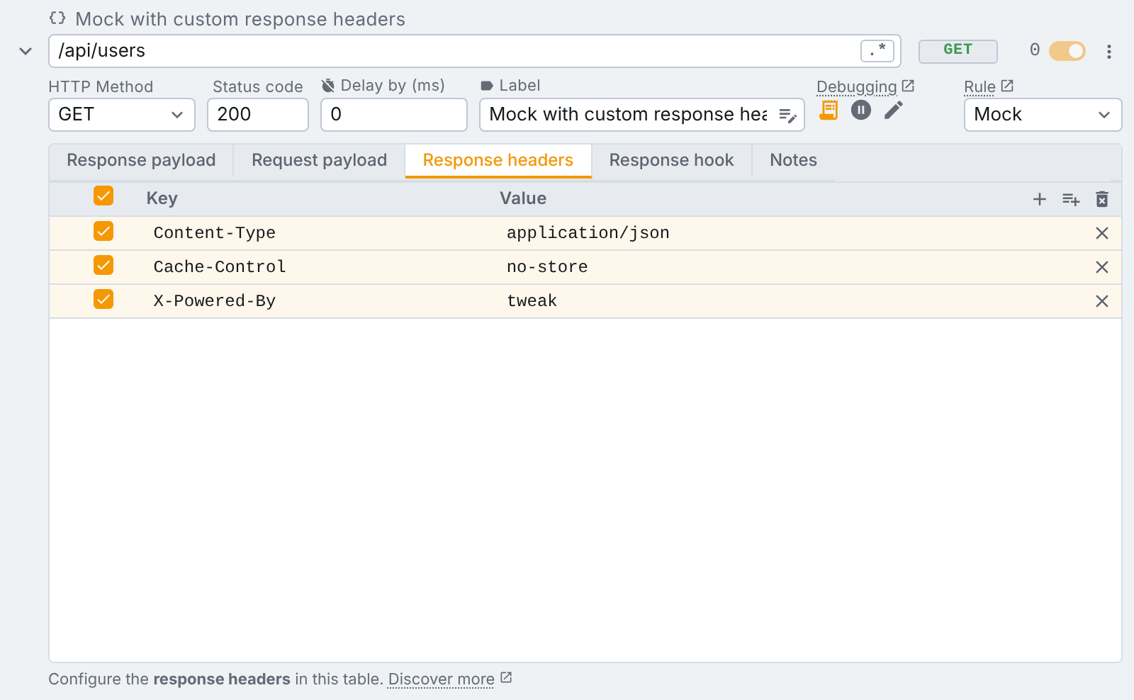Click the edit-label icon inside Label field
The width and height of the screenshot is (1134, 700).
[787, 115]
